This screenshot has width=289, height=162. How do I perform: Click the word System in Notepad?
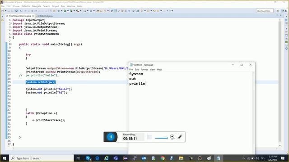pyautogui.click(x=136, y=74)
